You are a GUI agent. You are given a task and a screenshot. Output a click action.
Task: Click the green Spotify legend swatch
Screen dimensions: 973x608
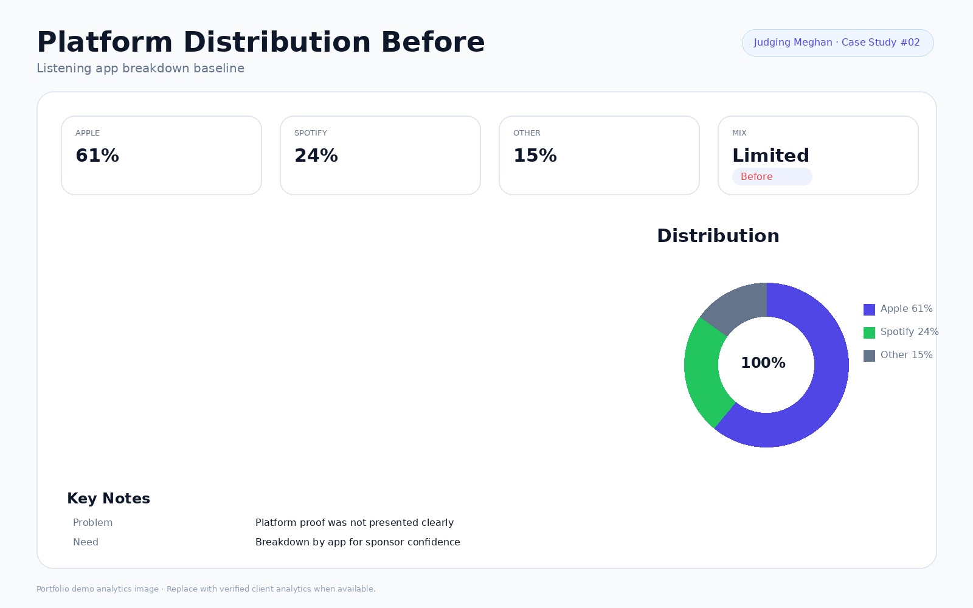(x=869, y=333)
